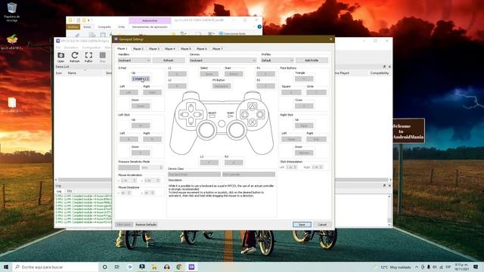Click the Windows Start button
The width and height of the screenshot is (484, 272).
point(6,267)
